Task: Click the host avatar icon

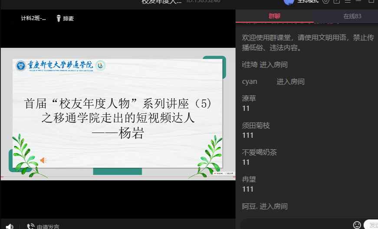Action: 289,1
